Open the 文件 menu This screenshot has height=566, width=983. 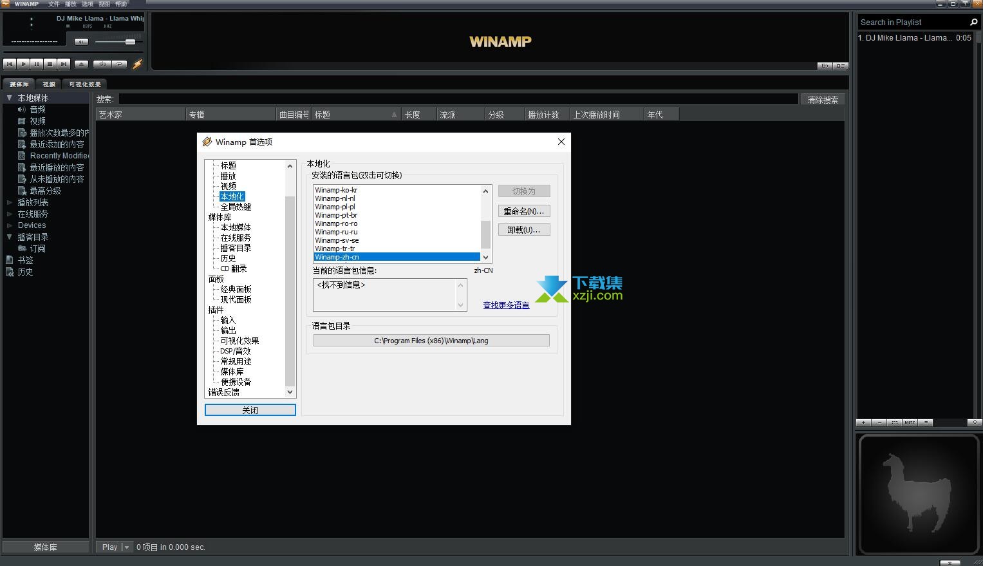(x=54, y=4)
